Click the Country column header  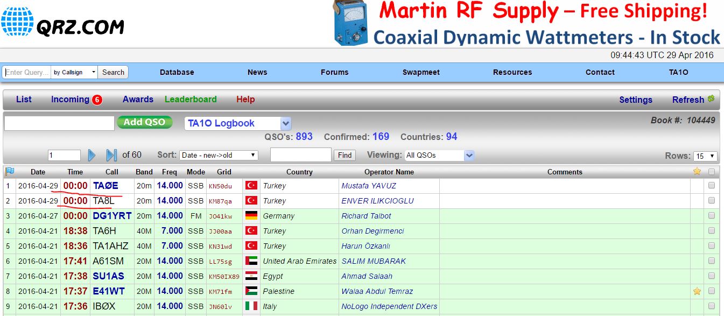point(299,172)
